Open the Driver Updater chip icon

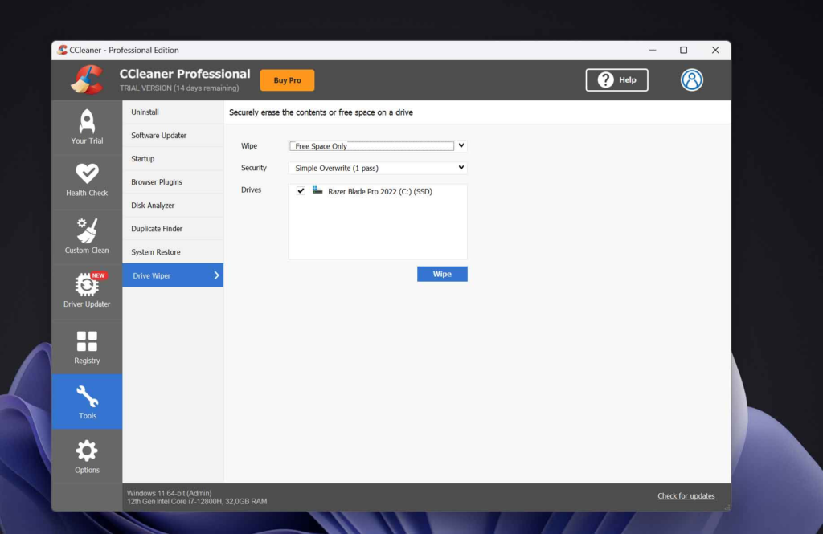coord(87,285)
